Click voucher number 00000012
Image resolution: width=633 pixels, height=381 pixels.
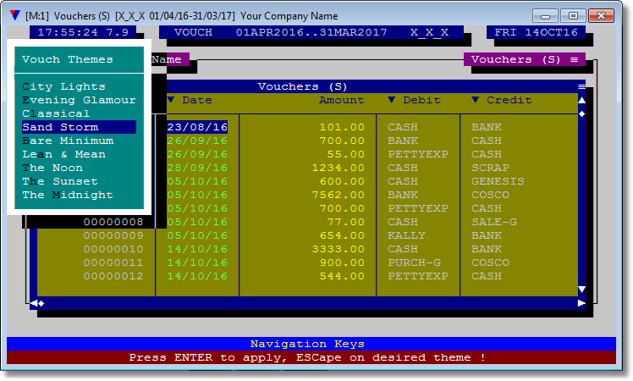pyautogui.click(x=113, y=276)
